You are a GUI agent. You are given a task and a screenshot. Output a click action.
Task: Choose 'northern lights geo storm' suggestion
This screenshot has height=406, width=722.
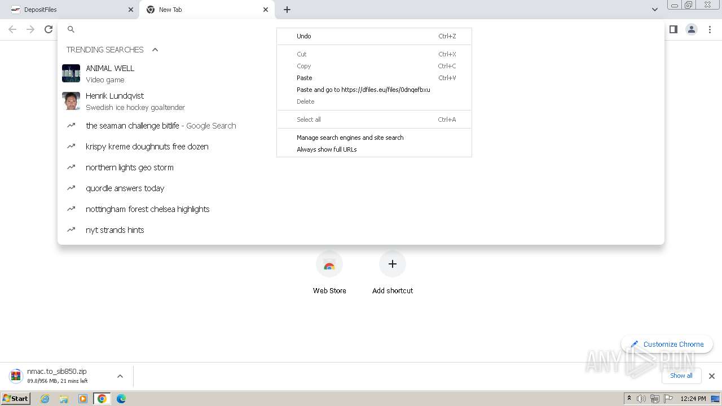pos(361,167)
